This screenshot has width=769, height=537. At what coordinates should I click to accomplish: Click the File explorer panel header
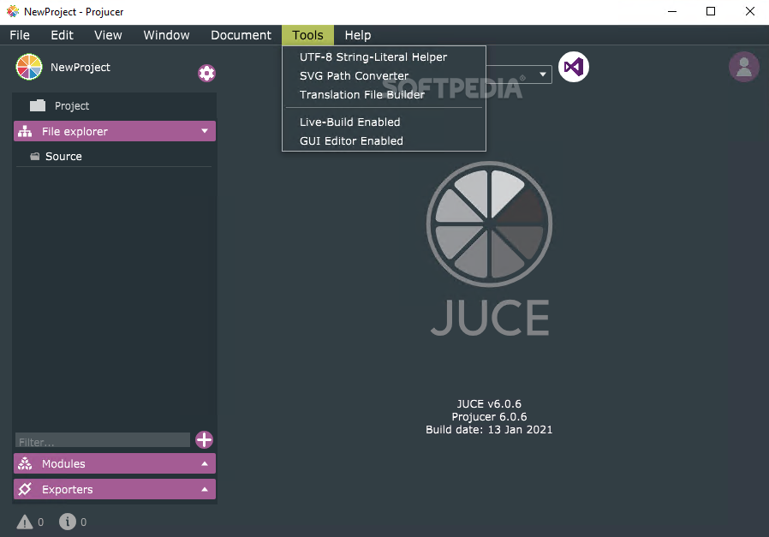click(115, 131)
